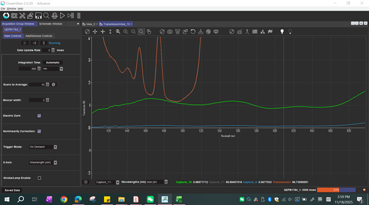Click the camera snapshot icon in graph toolbar

coord(170,32)
